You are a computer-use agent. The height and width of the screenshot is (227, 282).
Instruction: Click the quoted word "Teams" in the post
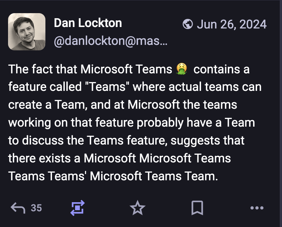click(x=108, y=87)
